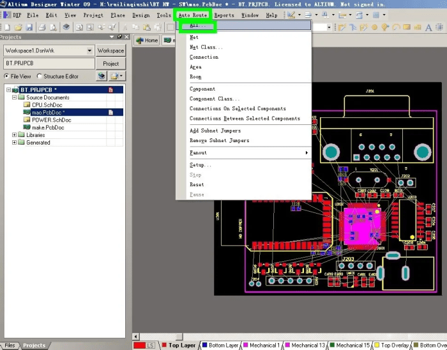The image size is (447, 350).
Task: Expand the Generated folder node
Action: pyautogui.click(x=15, y=143)
